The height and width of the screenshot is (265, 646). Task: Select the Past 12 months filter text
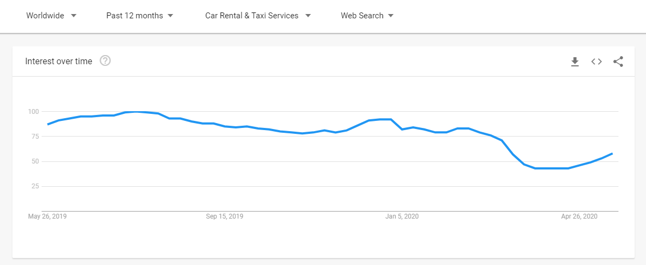(134, 16)
